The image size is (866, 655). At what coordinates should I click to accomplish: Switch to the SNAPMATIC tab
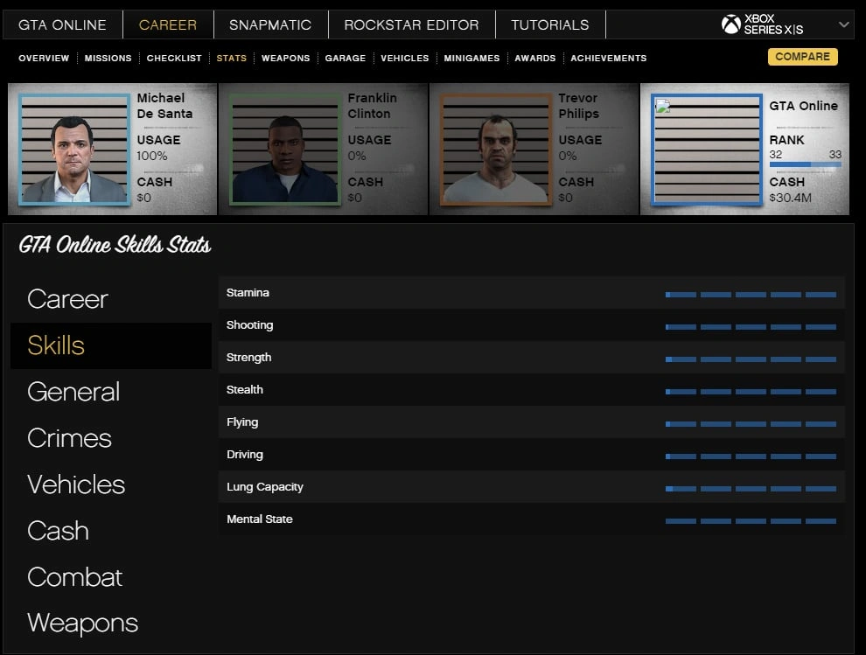(270, 24)
